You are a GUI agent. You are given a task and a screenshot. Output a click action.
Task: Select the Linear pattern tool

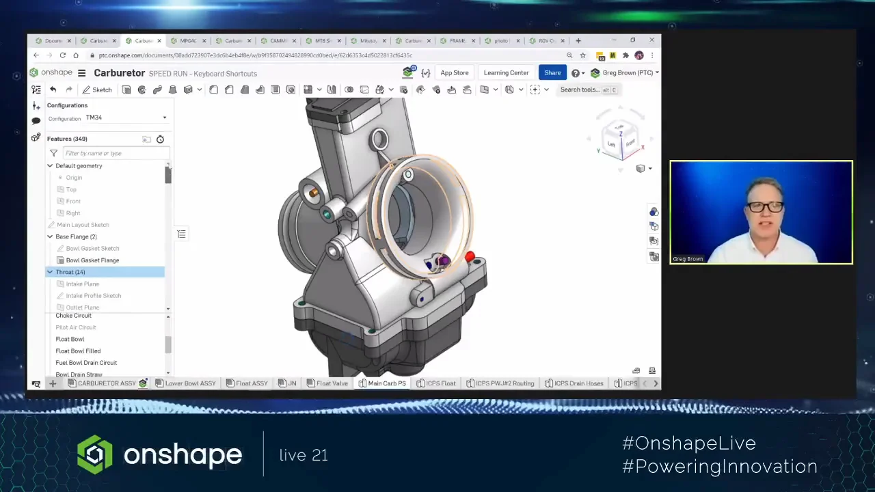click(x=308, y=90)
